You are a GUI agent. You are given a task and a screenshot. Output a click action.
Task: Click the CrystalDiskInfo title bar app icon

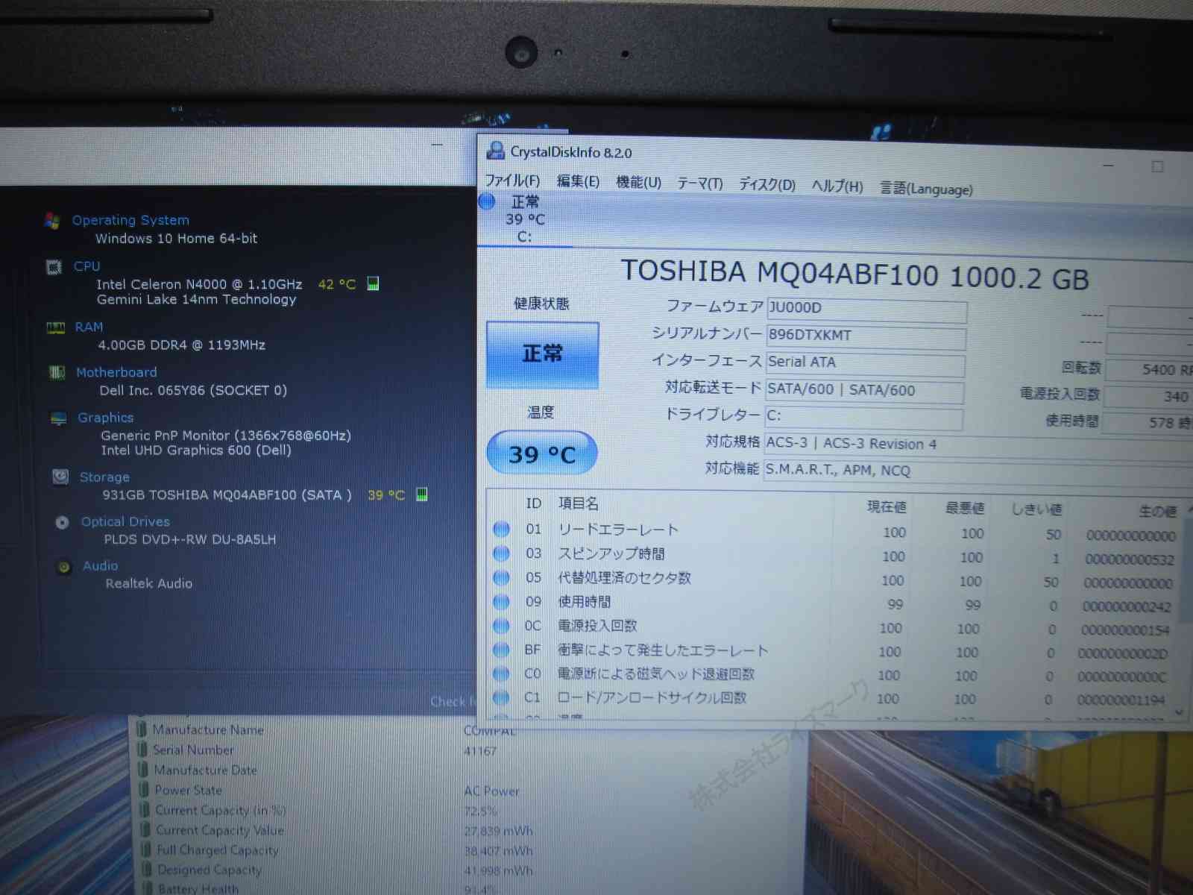tap(495, 151)
